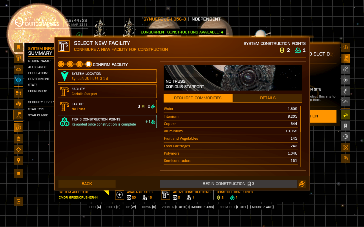Click the book icon beside Begin Construction

[302, 184]
